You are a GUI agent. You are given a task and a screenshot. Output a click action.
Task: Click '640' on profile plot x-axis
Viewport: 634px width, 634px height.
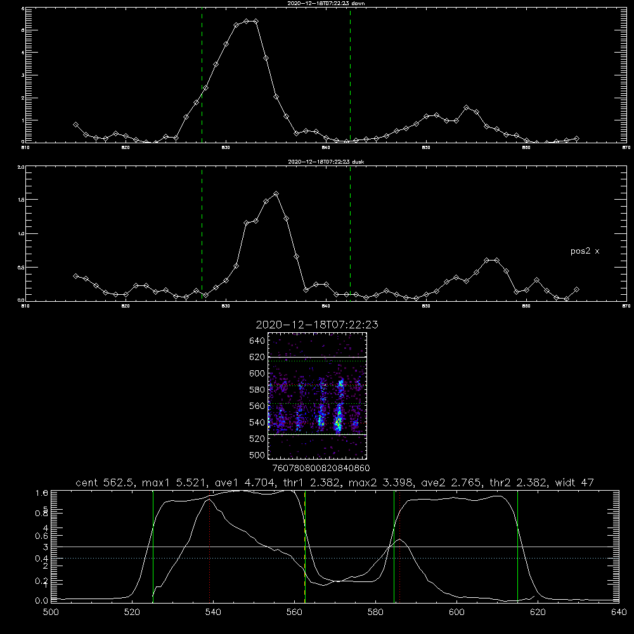pos(619,612)
